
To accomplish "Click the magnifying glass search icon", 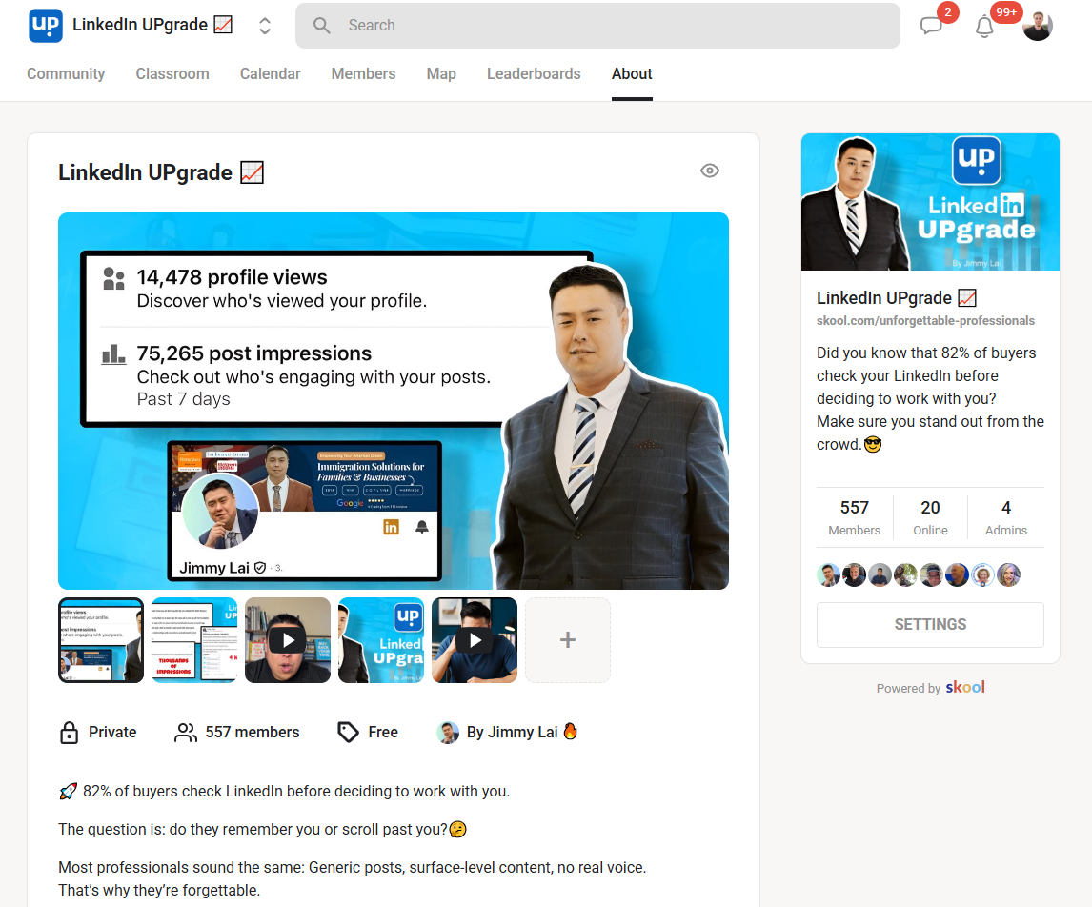I will (320, 26).
